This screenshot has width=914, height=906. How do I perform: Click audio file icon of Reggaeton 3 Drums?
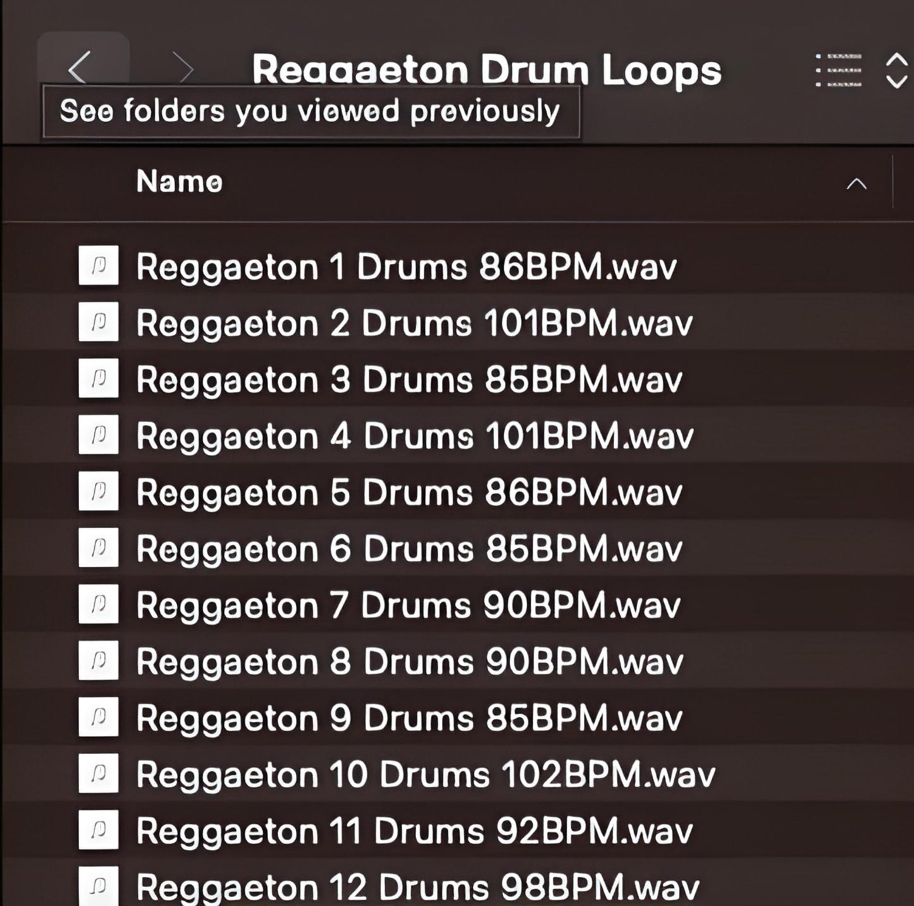pyautogui.click(x=98, y=378)
